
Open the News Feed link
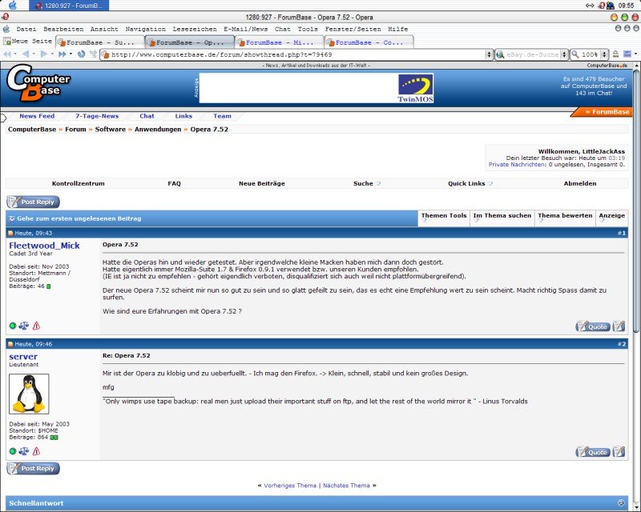pos(37,116)
